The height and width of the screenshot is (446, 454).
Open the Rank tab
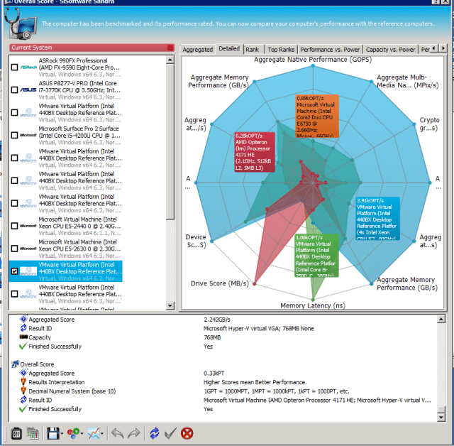(x=253, y=50)
